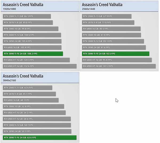The height and width of the screenshot is (143, 160).
Task: Select the RTX 3080 10 GB 52.8 FPS bar
Action: (x=33, y=106)
